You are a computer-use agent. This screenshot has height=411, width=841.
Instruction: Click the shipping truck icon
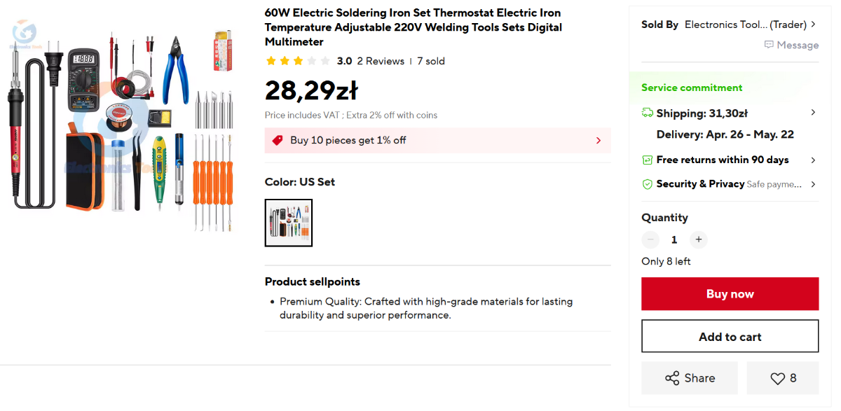coord(648,113)
